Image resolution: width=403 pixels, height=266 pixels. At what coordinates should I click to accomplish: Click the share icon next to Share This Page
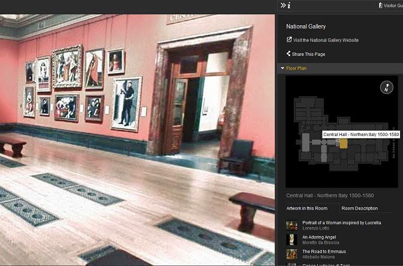tap(288, 53)
